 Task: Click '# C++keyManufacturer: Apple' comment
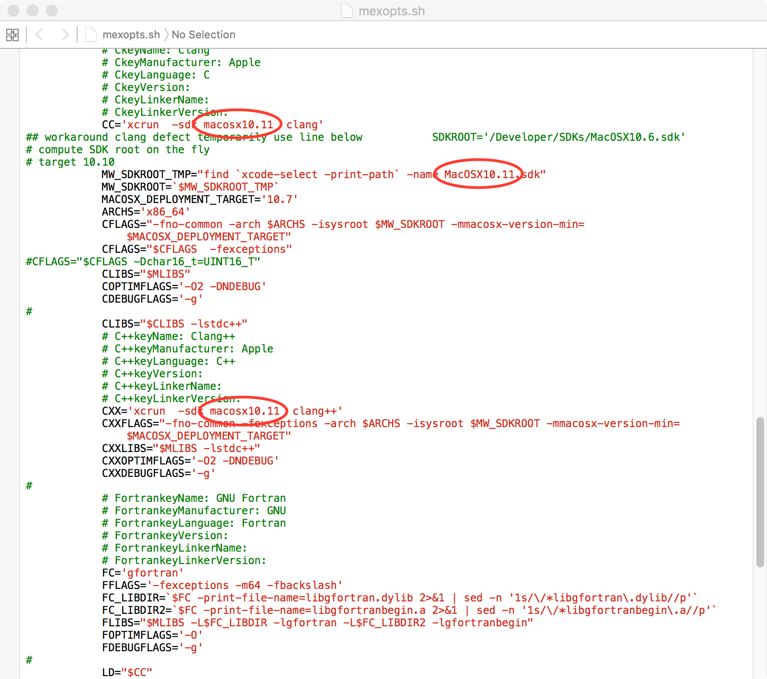187,349
